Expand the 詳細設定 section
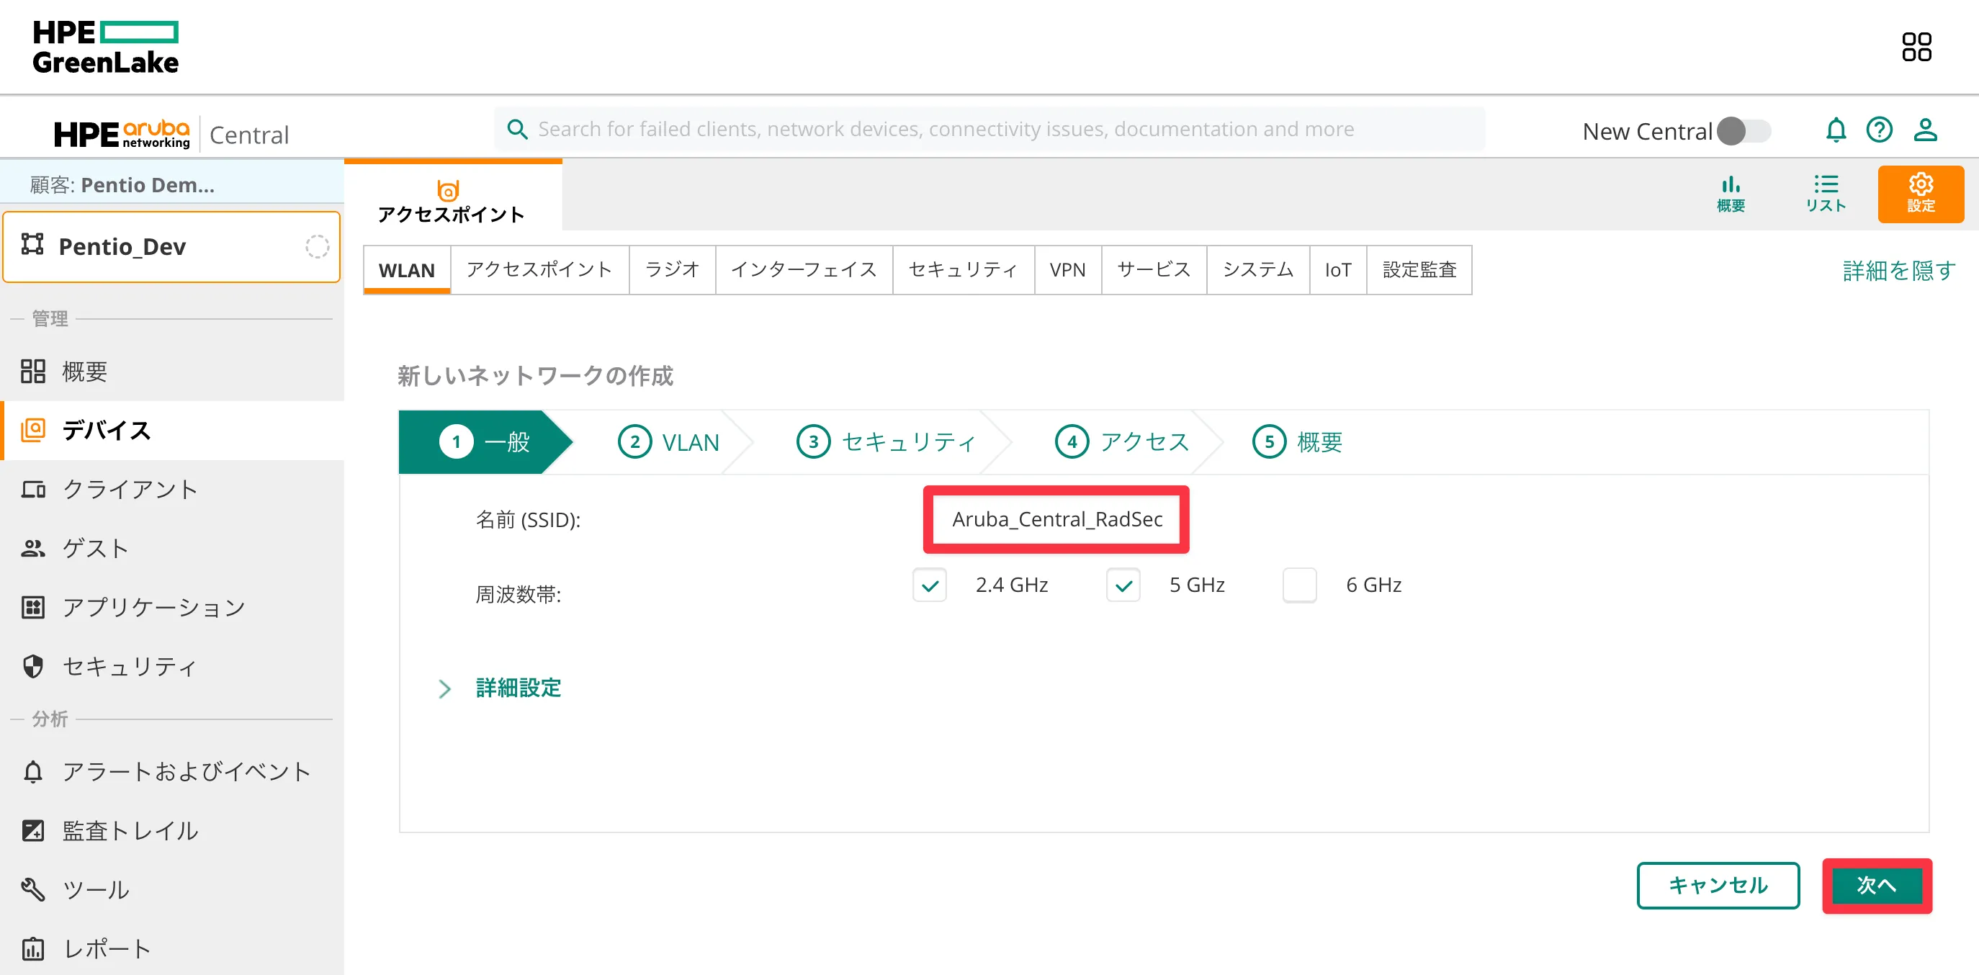 pos(517,688)
